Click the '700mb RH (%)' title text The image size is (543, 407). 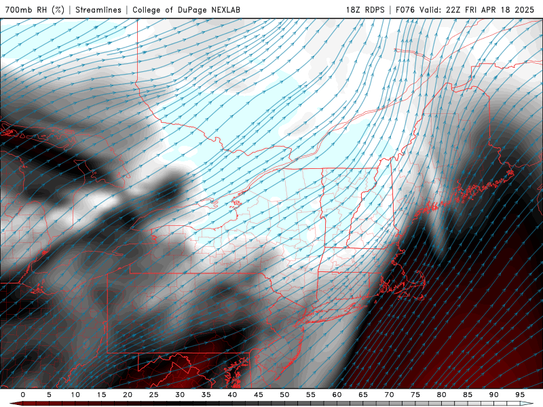click(x=35, y=9)
